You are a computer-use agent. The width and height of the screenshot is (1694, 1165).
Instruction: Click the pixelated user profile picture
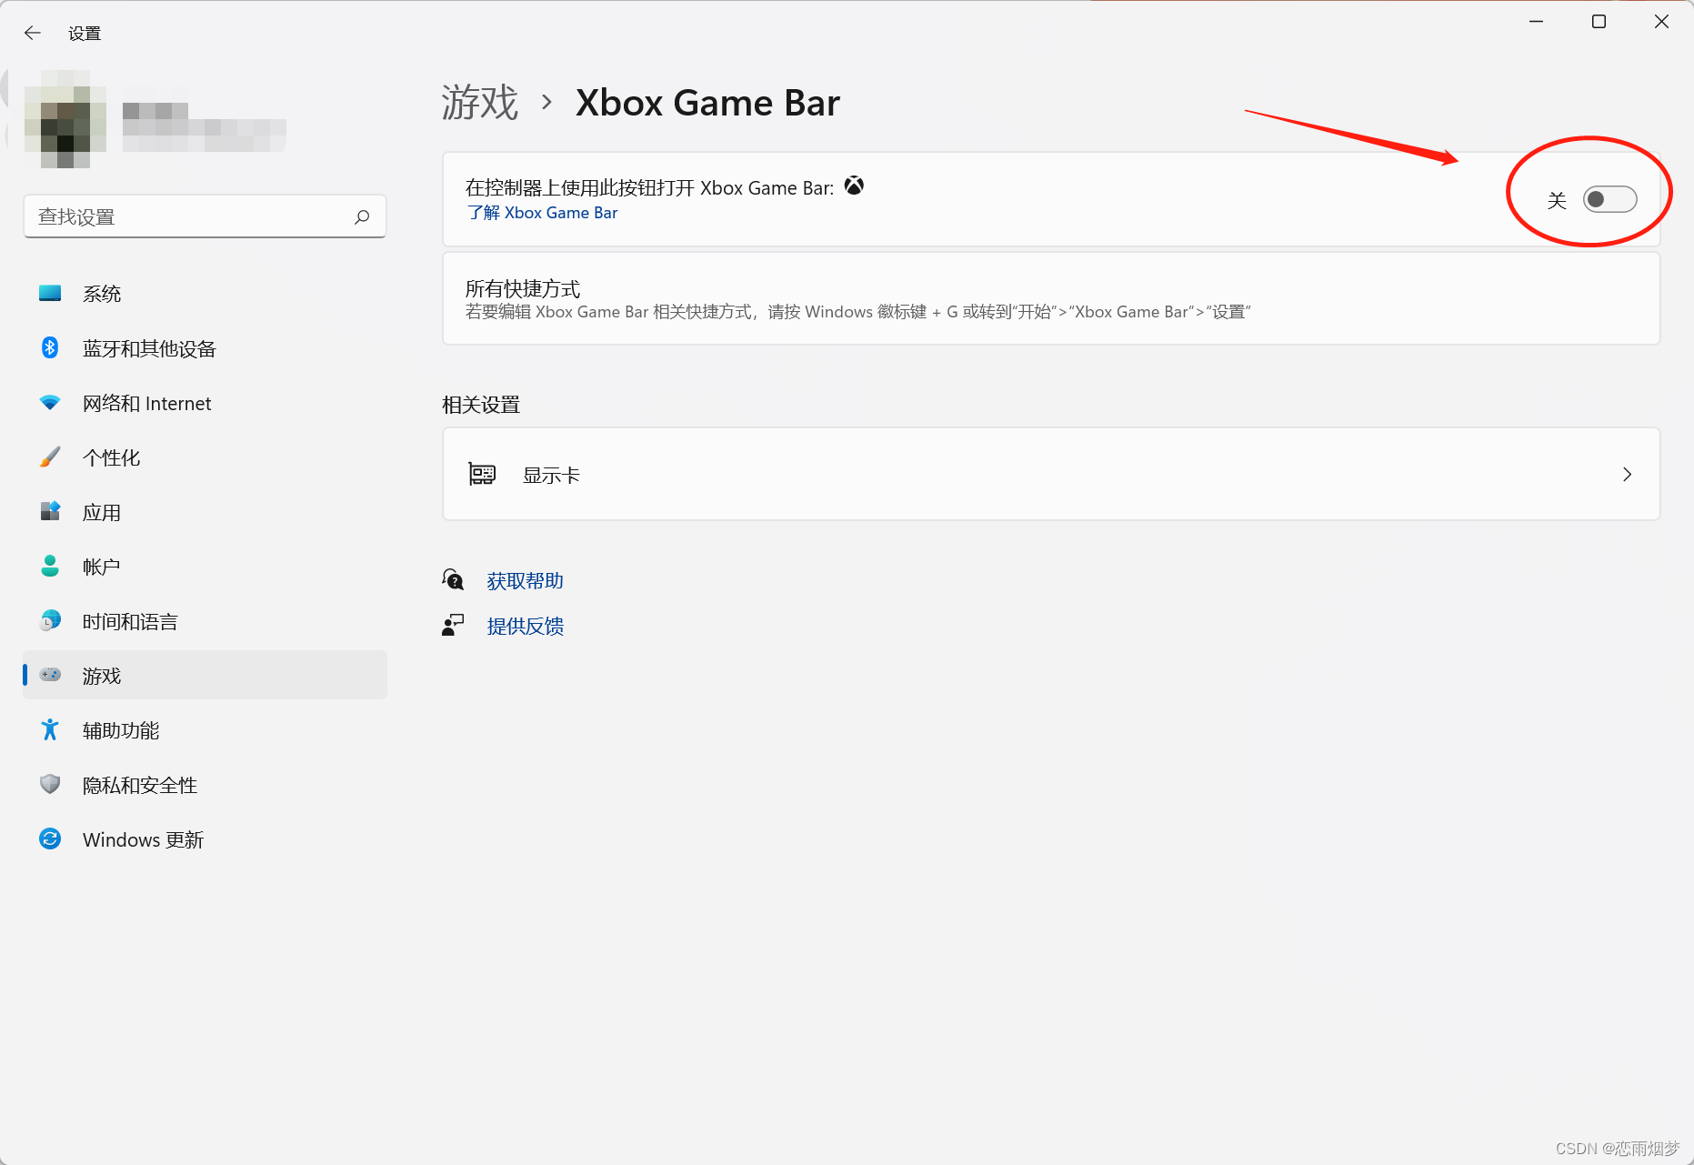(x=65, y=119)
